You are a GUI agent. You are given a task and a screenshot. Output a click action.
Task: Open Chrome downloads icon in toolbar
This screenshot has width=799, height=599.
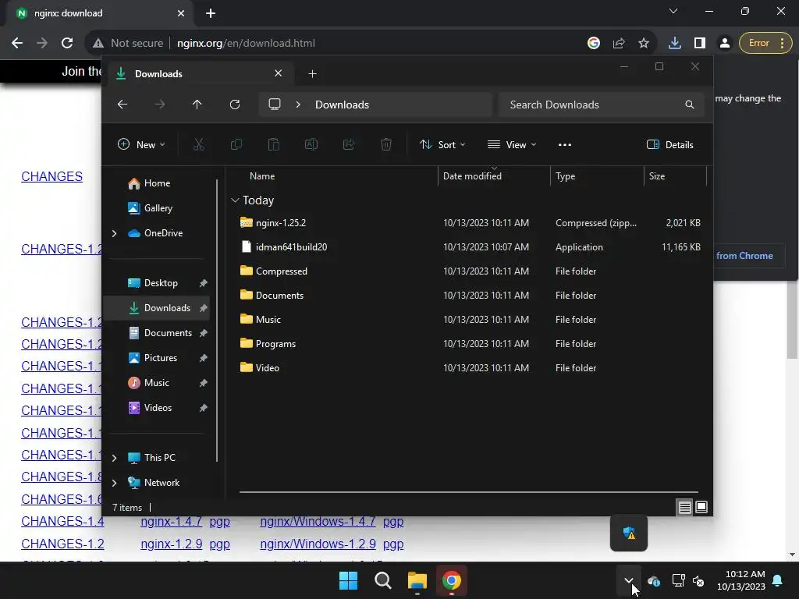(x=675, y=44)
